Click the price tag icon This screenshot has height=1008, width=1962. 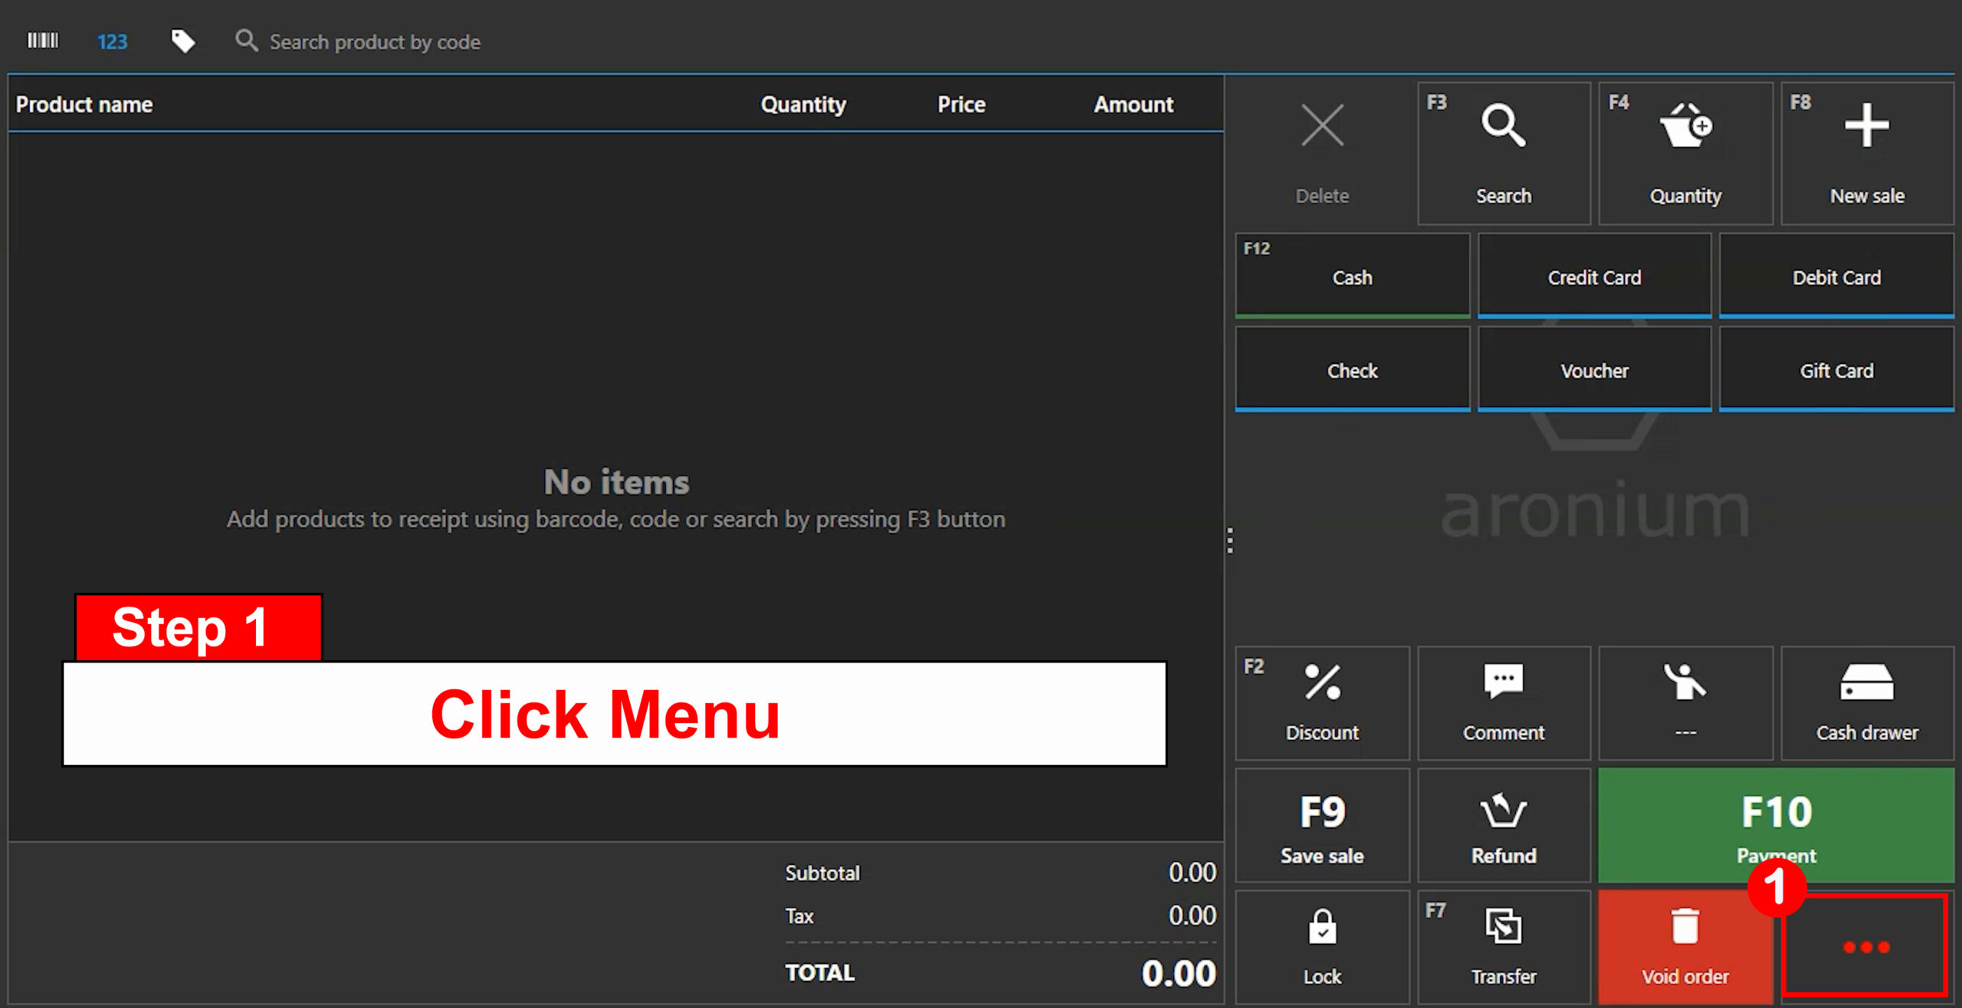(x=182, y=41)
